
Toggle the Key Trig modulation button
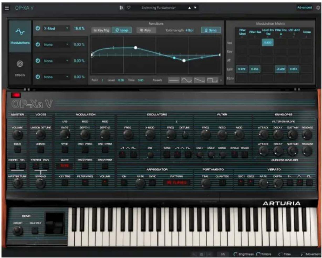pyautogui.click(x=65, y=183)
